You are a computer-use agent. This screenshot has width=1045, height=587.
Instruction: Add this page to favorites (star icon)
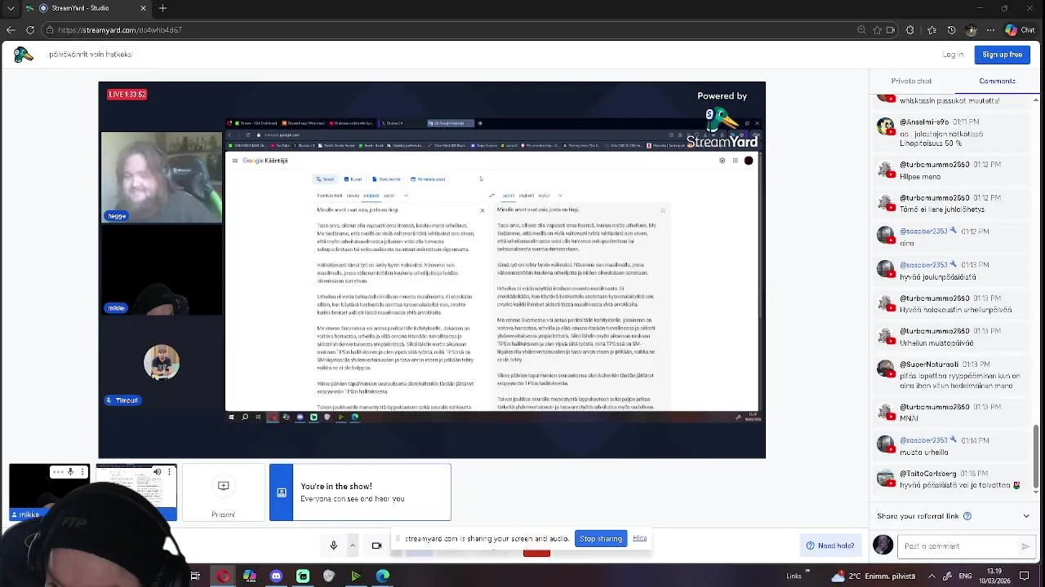pyautogui.click(x=877, y=30)
